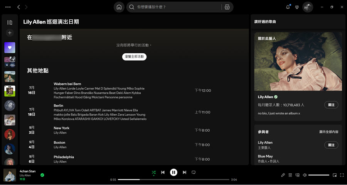Seek on the playback progress bar
Viewport: 347px width, 185px height.
click(x=173, y=180)
